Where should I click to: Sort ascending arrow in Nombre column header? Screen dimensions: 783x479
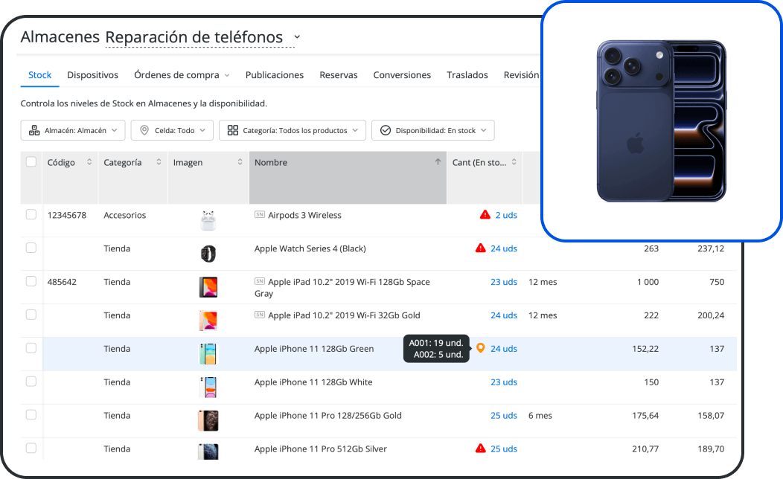438,161
